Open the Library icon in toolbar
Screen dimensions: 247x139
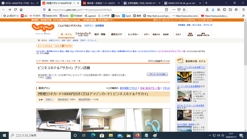coord(219,10)
